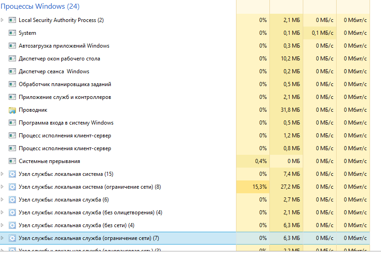
Task: Click 31,8 МБ memory cell of Проводник
Action: tap(286, 110)
